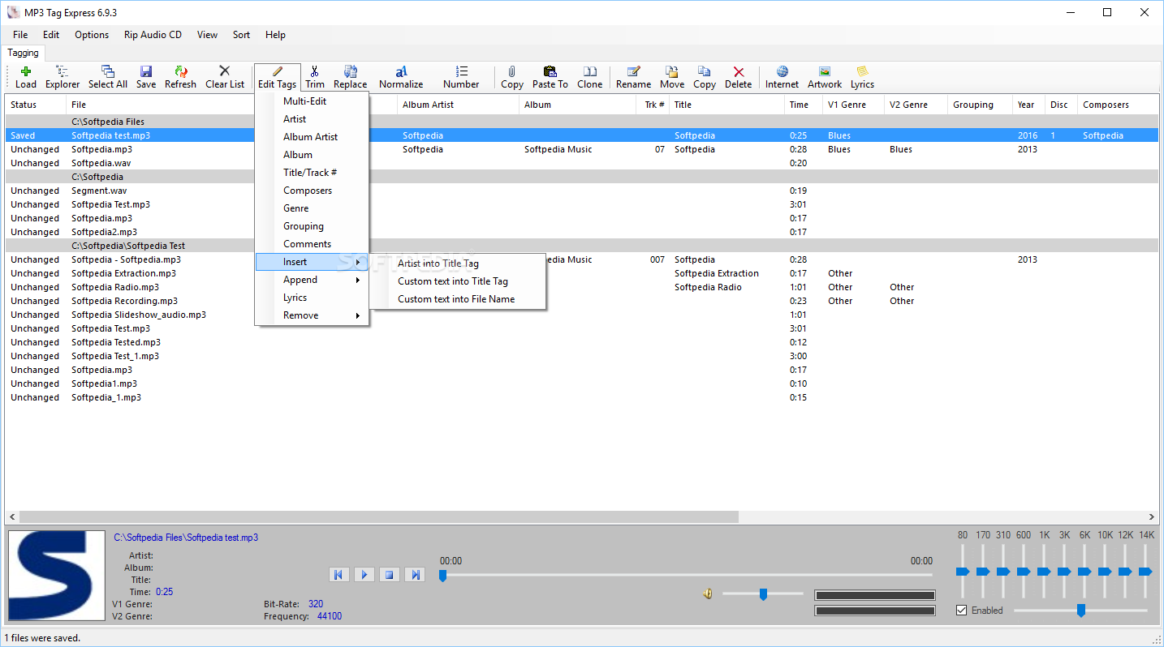
Task: Click the Lyrics toolbar icon
Action: (862, 77)
